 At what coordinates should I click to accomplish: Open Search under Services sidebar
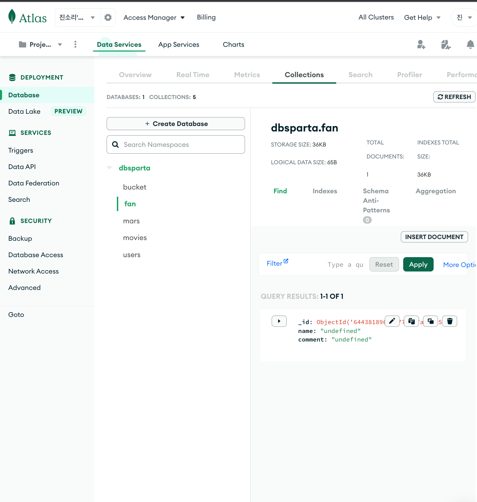(x=19, y=199)
